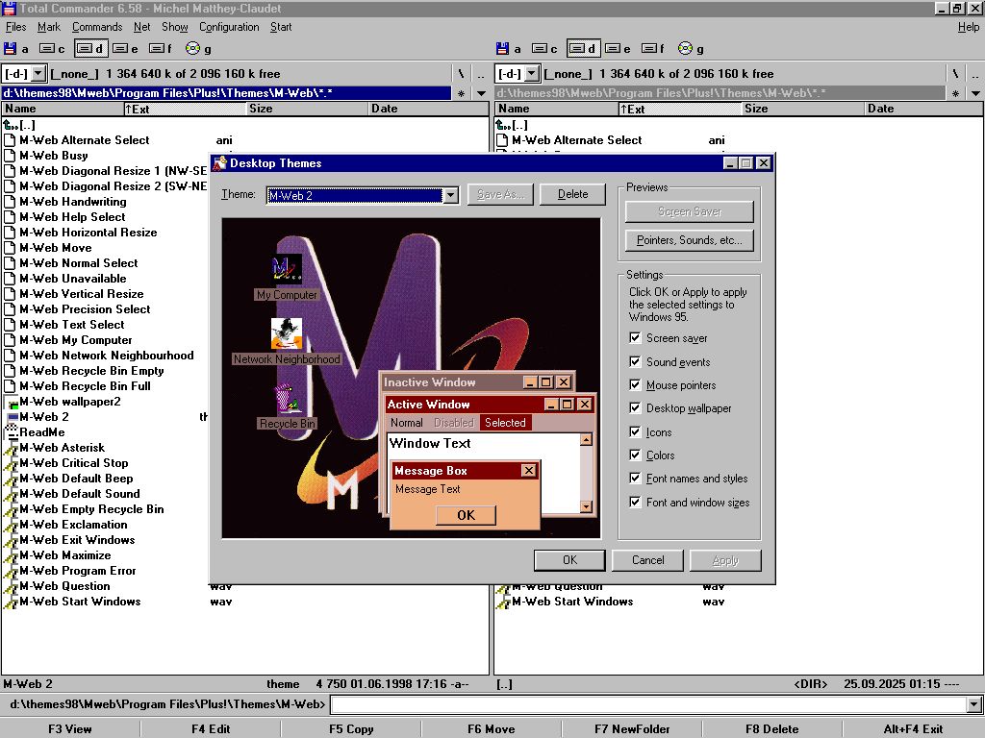This screenshot has width=985, height=738.
Task: Open the Commands menu
Action: [96, 27]
